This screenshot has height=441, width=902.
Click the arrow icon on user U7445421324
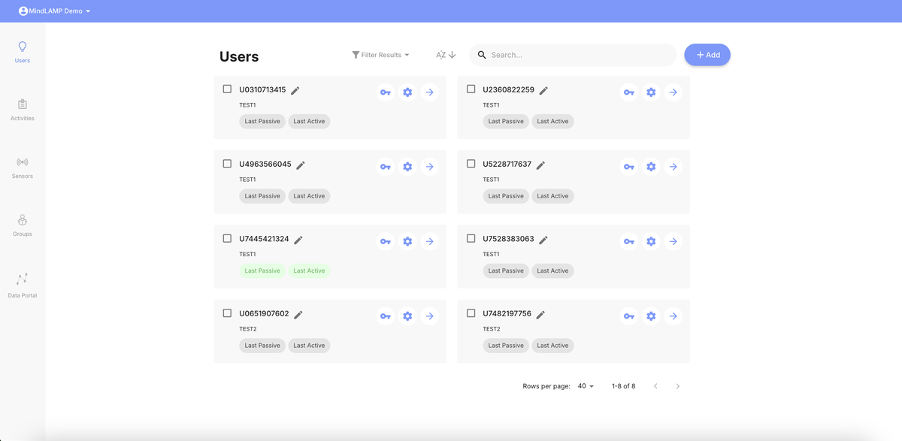pos(429,241)
